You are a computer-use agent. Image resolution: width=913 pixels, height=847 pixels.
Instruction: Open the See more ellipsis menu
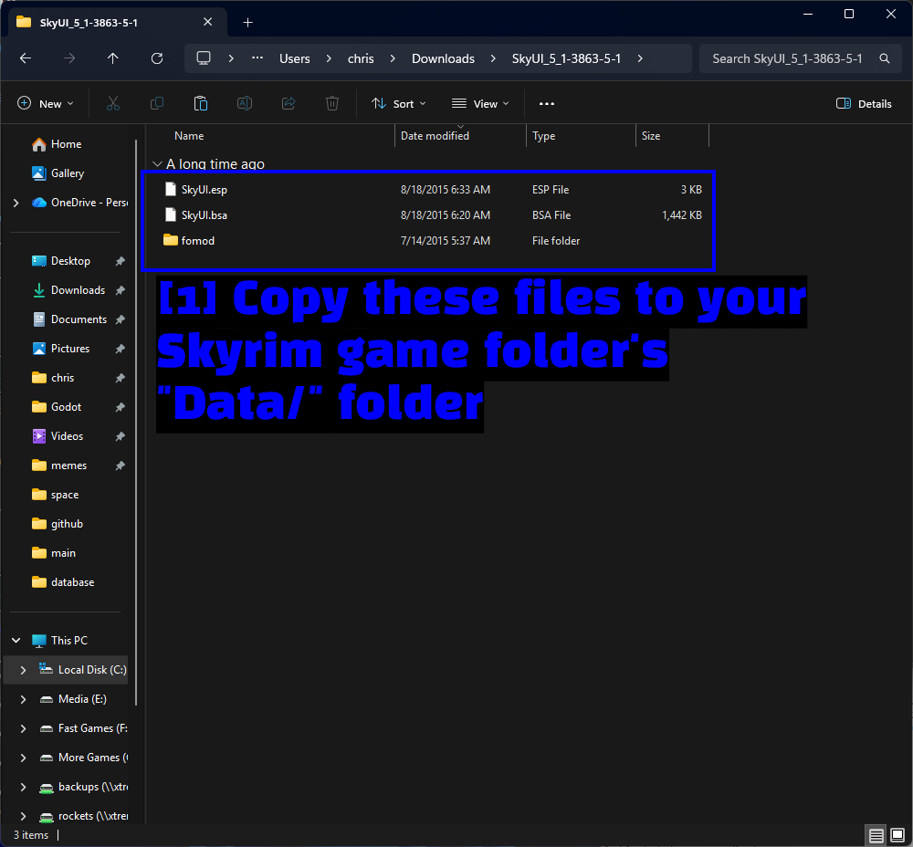click(x=547, y=104)
